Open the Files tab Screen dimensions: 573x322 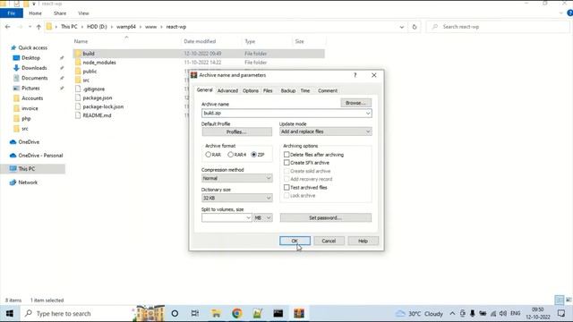pyautogui.click(x=268, y=90)
